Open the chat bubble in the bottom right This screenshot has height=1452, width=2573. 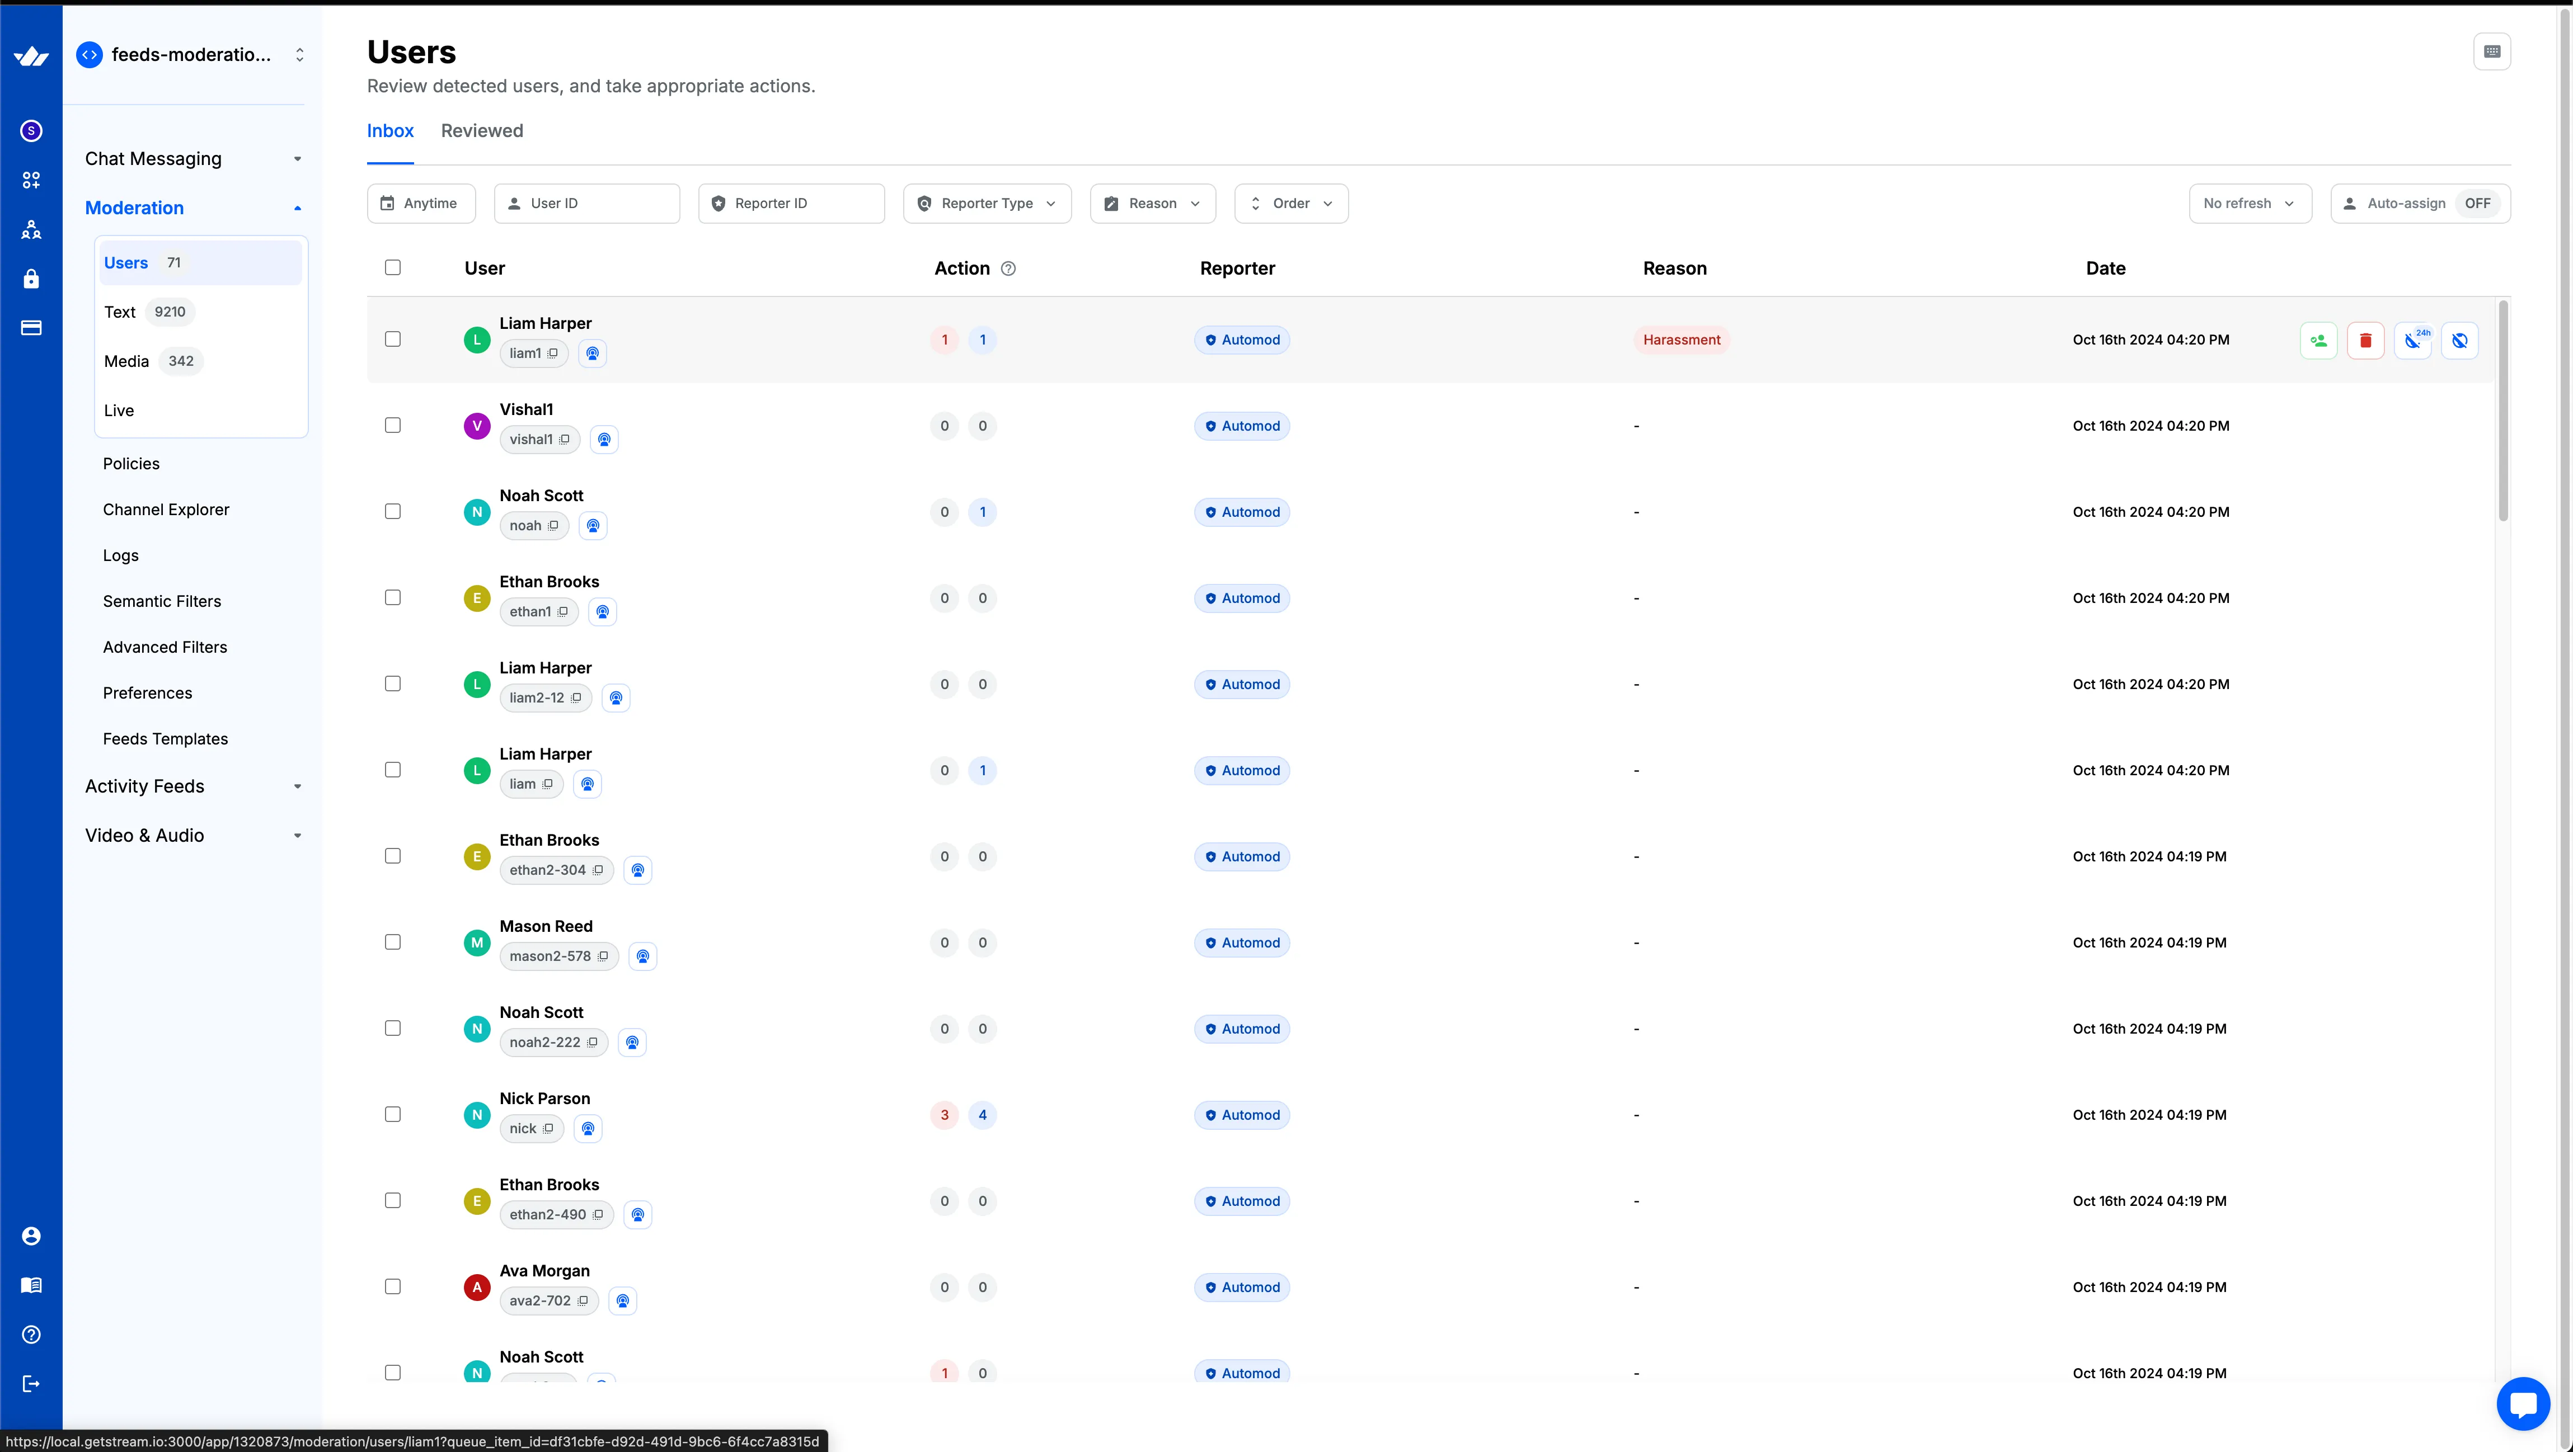tap(2523, 1403)
